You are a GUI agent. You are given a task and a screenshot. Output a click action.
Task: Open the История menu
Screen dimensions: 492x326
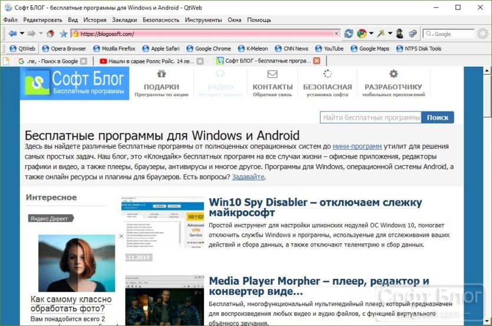95,20
